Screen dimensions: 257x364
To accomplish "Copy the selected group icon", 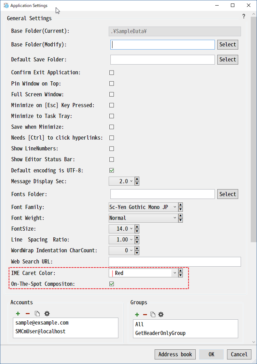I will pyautogui.click(x=153, y=315).
